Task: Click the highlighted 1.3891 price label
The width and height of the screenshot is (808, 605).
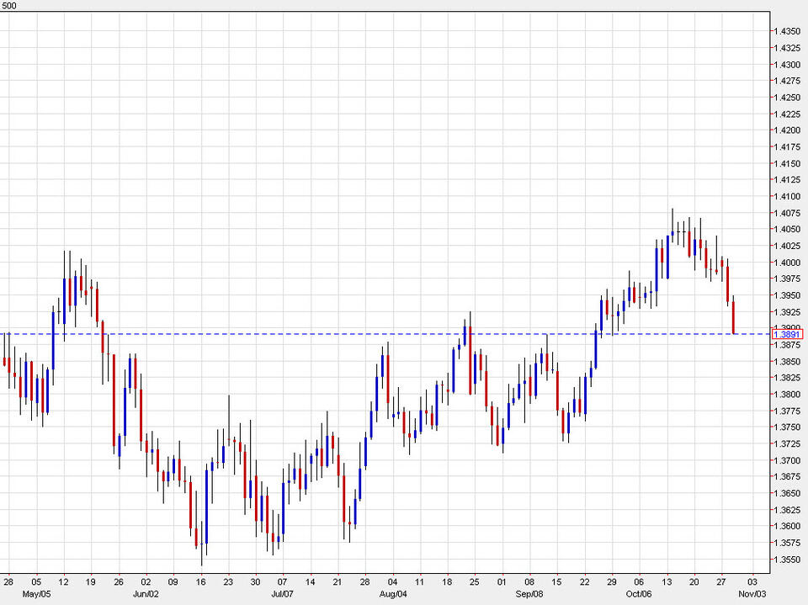Action: pyautogui.click(x=789, y=334)
